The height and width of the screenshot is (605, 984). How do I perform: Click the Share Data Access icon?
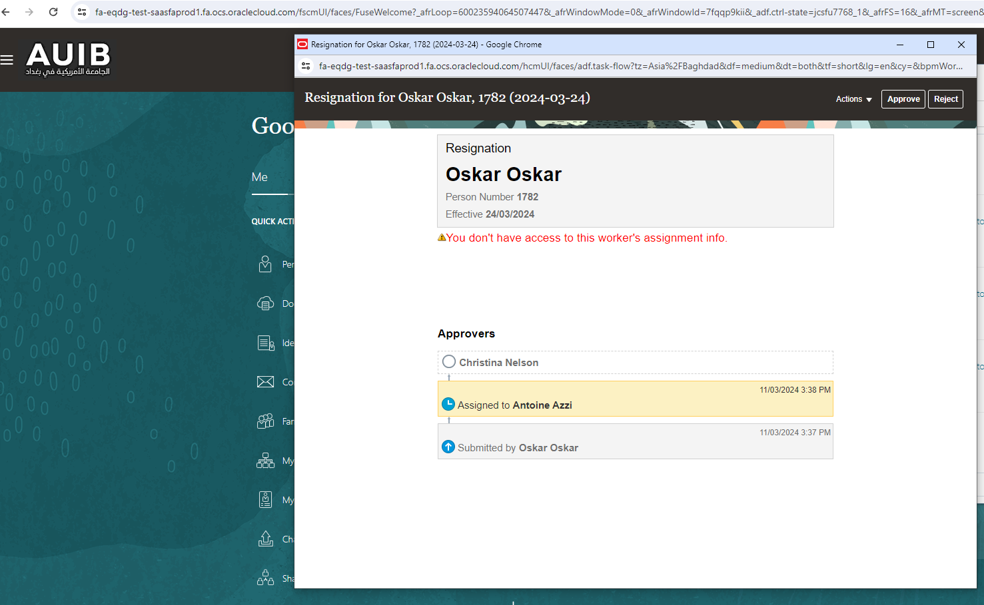(266, 578)
